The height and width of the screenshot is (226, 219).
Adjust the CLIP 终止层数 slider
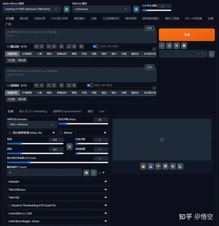[x=157, y=10]
